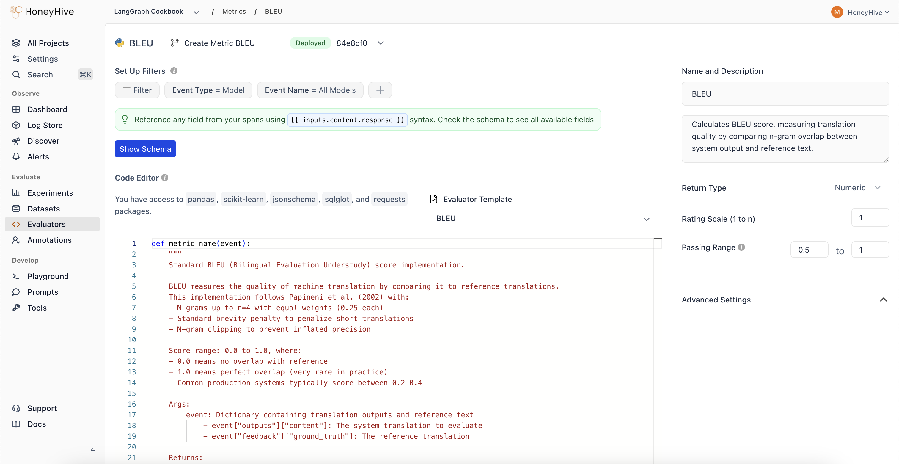The image size is (899, 464).
Task: Open the Prompts section
Action: point(43,292)
